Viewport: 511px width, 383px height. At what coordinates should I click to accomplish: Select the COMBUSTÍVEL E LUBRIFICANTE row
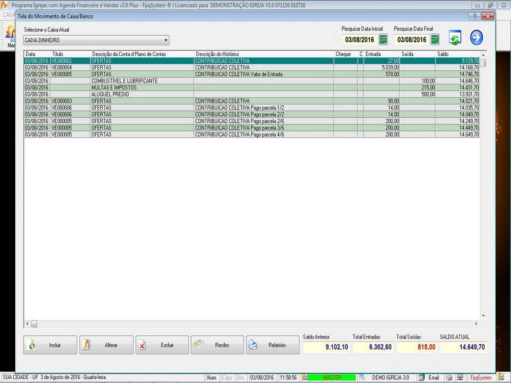(252, 81)
